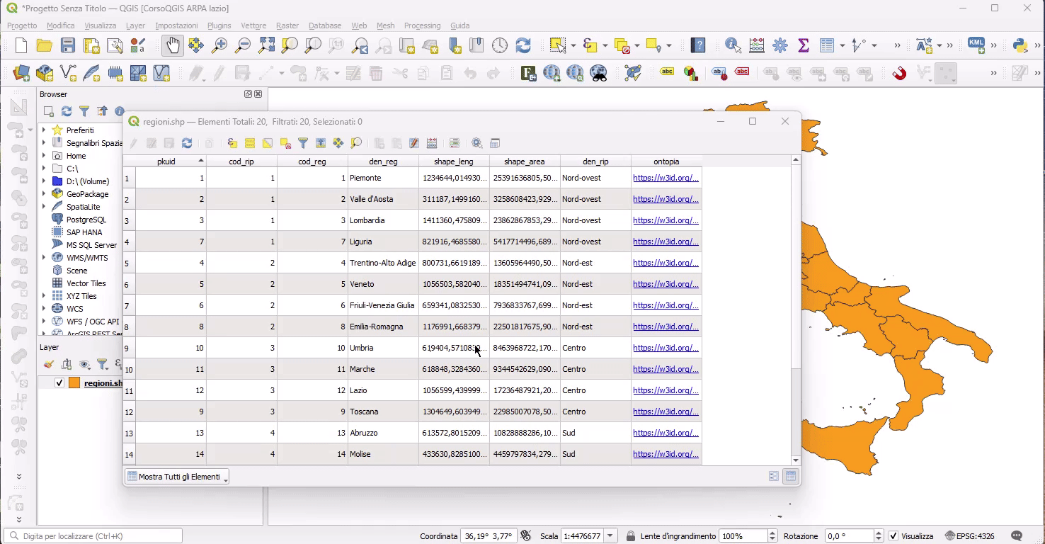Reload the attribute table data

tap(187, 143)
